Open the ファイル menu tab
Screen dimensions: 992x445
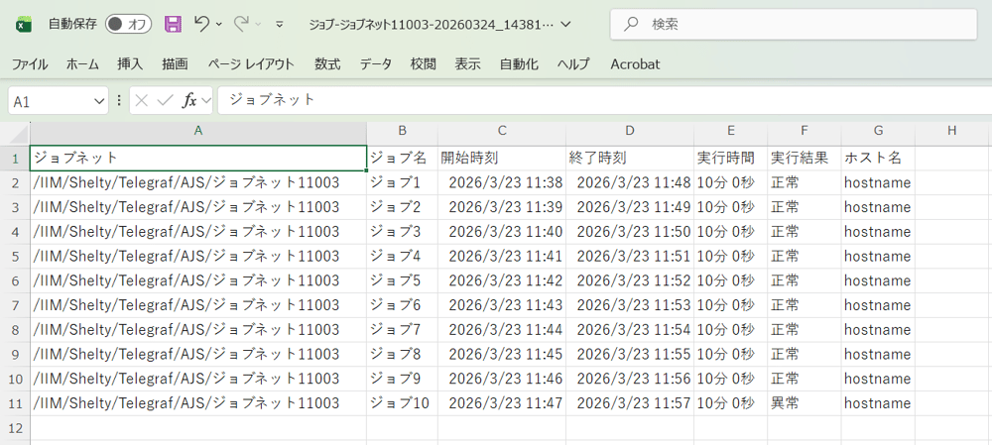pyautogui.click(x=29, y=63)
